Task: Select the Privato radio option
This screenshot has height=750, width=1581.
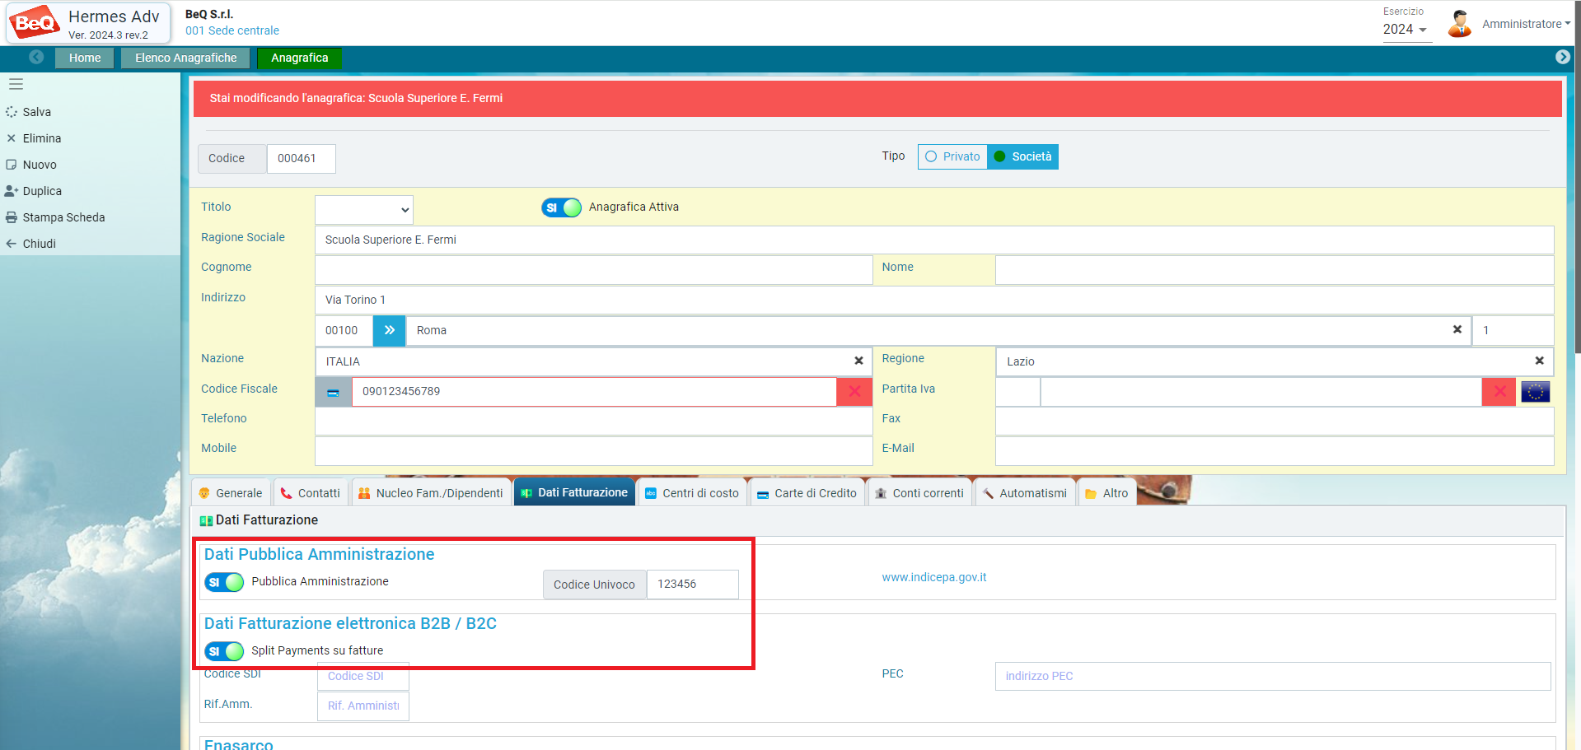Action: point(952,156)
